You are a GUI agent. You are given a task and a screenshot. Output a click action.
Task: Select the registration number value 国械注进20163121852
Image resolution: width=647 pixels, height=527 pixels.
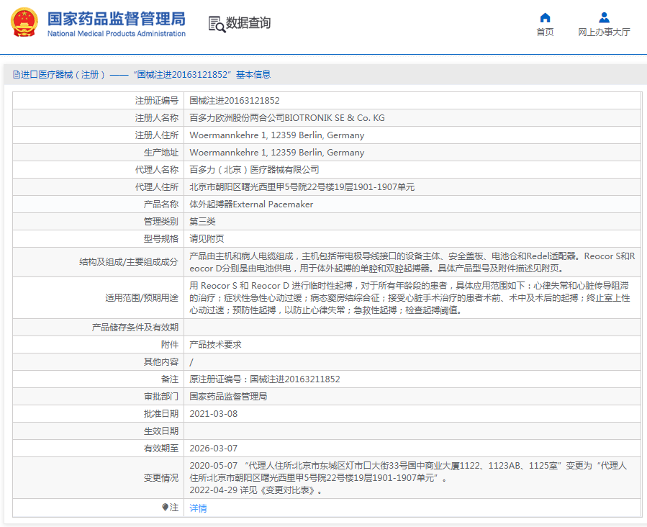[235, 101]
